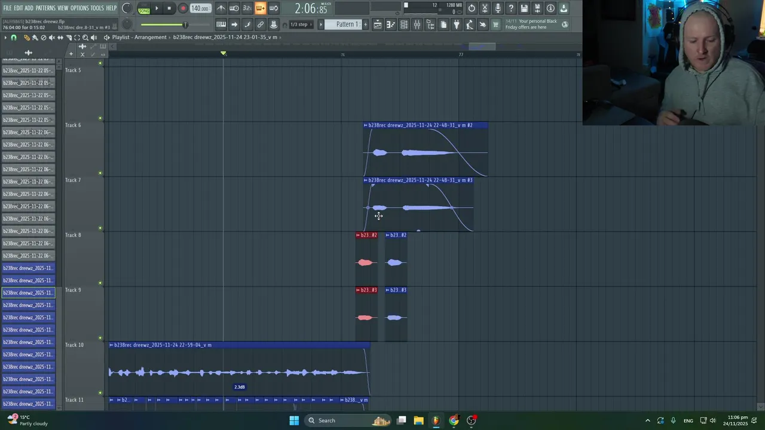Open clip menu of b238rec v m #3 on Track 7
This screenshot has height=430, width=765.
click(366, 180)
